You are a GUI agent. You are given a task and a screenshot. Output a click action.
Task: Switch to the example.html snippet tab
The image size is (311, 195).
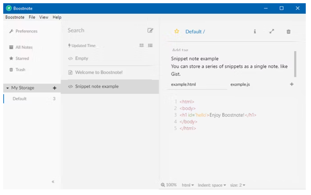tap(197, 85)
